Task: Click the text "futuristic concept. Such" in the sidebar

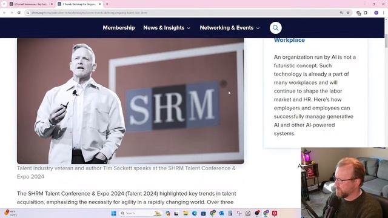Action: coord(303,65)
